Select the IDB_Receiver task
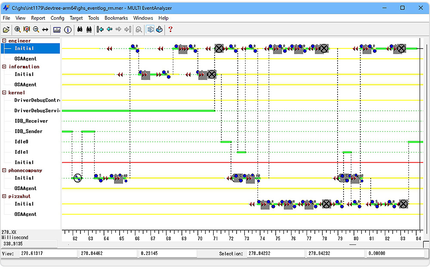Viewport: 430px width, 270px height. 31,121
